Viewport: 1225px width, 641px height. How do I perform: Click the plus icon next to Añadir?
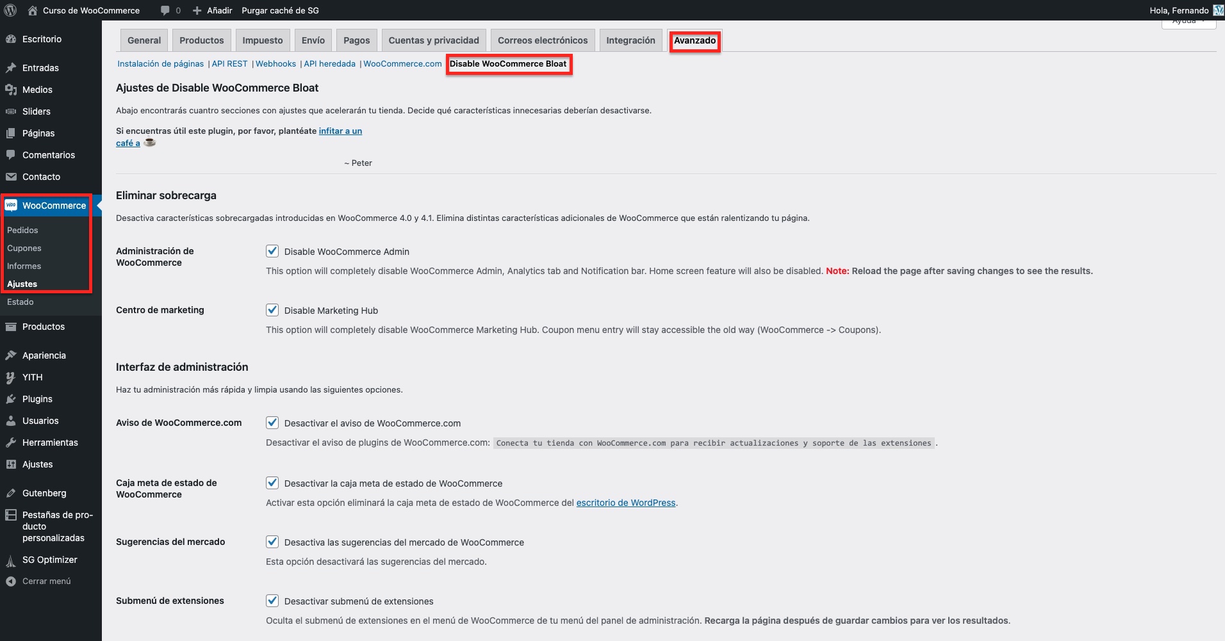click(197, 10)
